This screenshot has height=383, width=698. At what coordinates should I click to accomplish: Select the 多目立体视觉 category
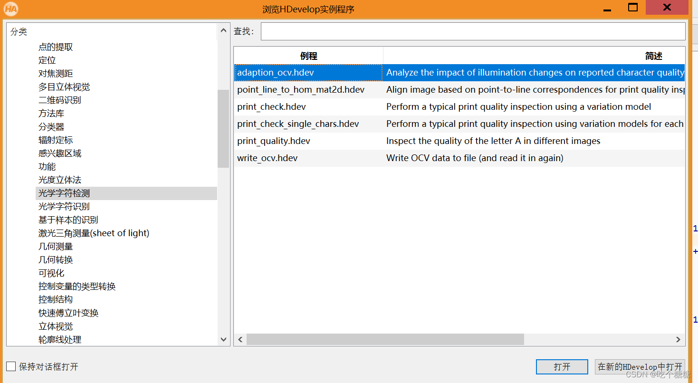pyautogui.click(x=64, y=87)
